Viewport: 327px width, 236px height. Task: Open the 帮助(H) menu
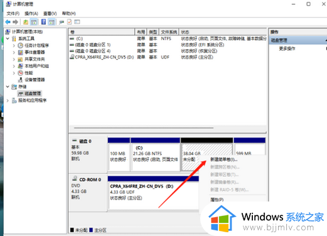pyautogui.click(x=69, y=14)
